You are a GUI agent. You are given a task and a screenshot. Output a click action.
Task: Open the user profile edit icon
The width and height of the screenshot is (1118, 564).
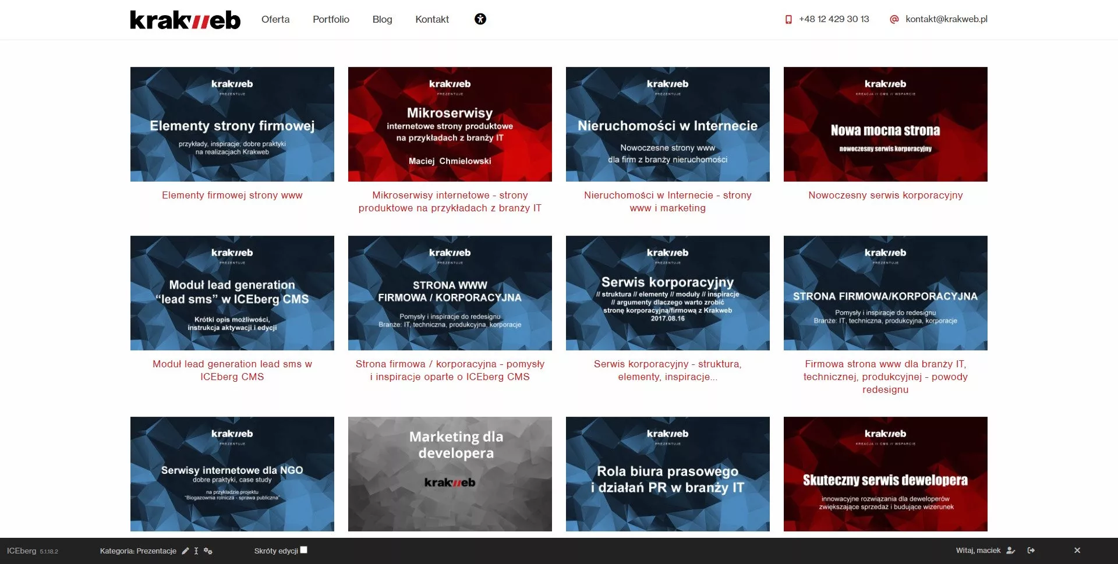1011,551
